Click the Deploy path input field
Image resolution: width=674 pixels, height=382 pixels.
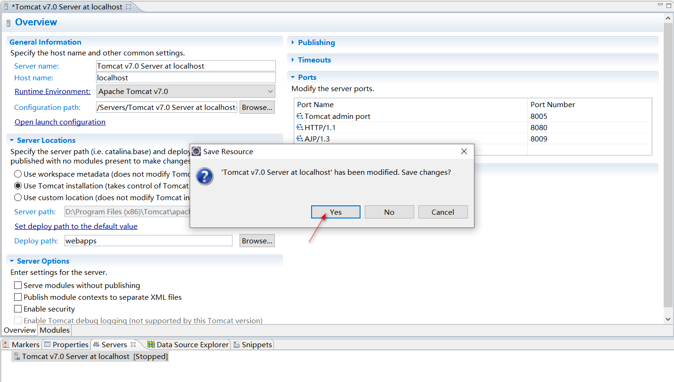pos(148,241)
